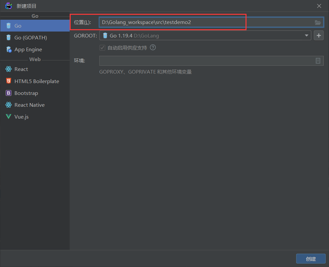329x267 pixels.
Task: Click the Go gopher icon in sidebar
Action: tap(9, 26)
